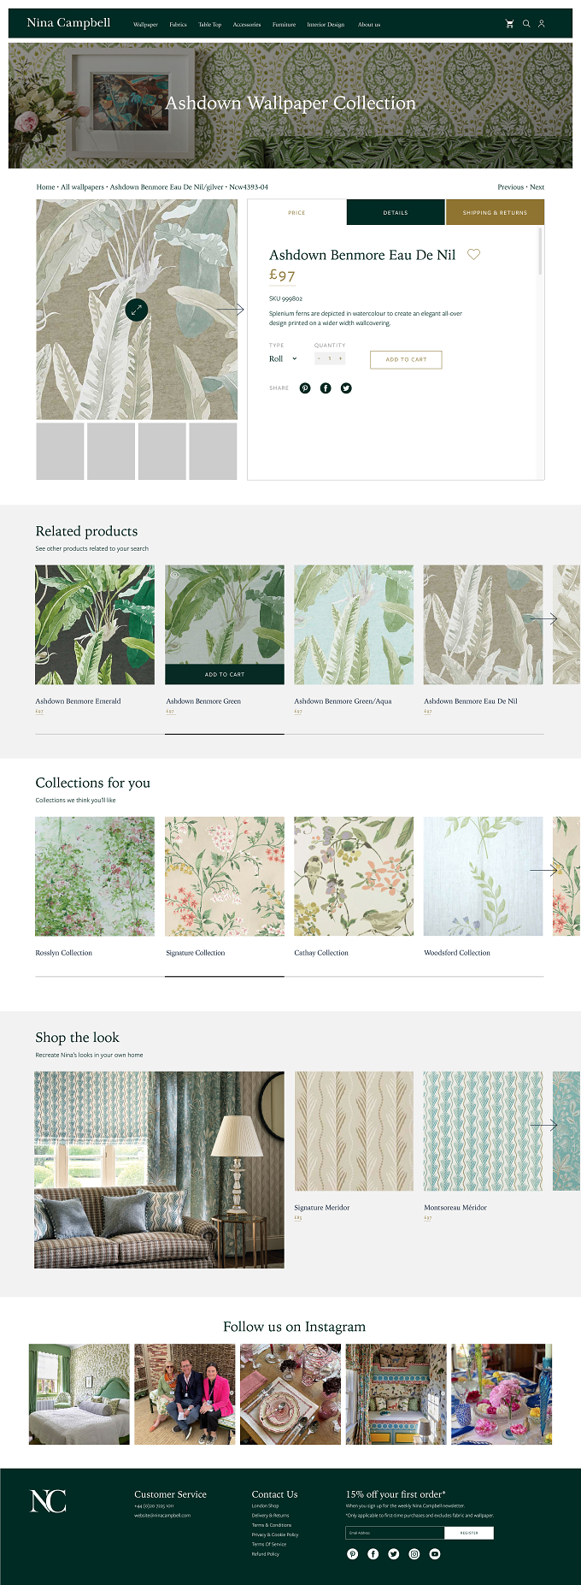Open the Wallpaper menu
Image resolution: width=581 pixels, height=1585 pixels.
tap(145, 25)
